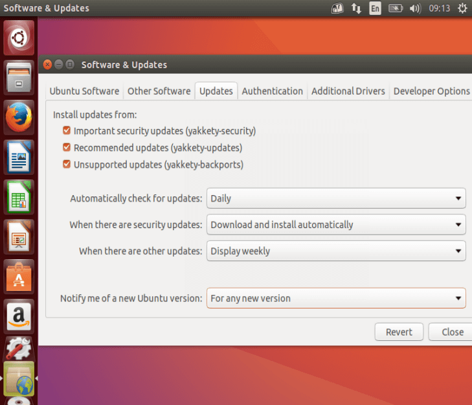Open LibreOffice Calc from launcher
Image resolution: width=472 pixels, height=405 pixels.
point(19,197)
